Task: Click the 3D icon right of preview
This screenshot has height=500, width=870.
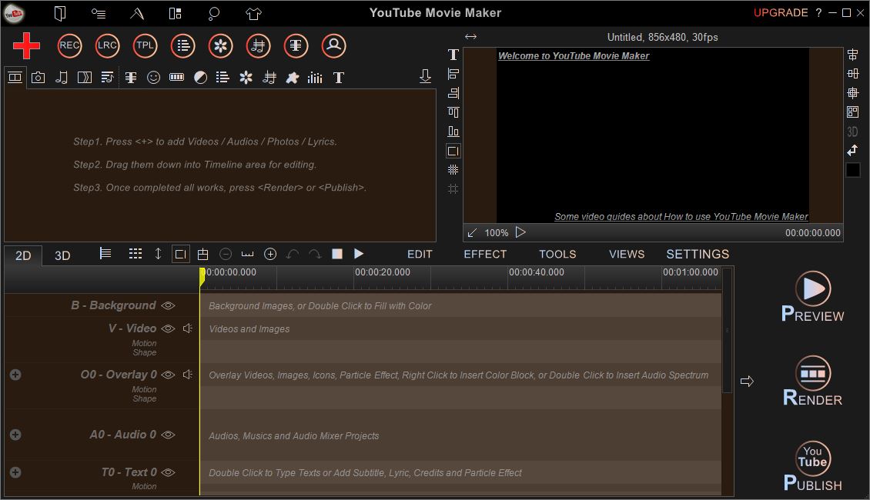Action: [x=853, y=132]
